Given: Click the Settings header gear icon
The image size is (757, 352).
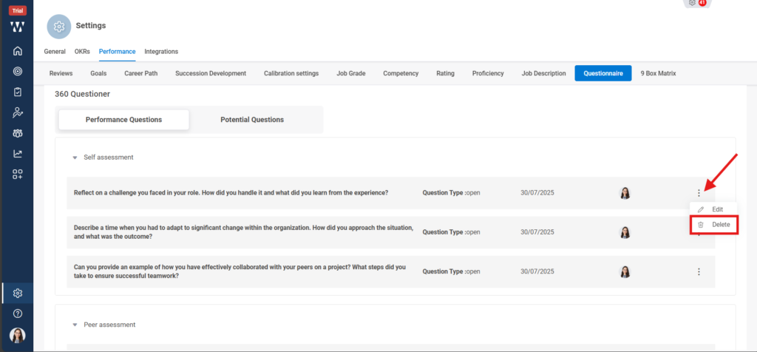Looking at the screenshot, I should coord(59,26).
